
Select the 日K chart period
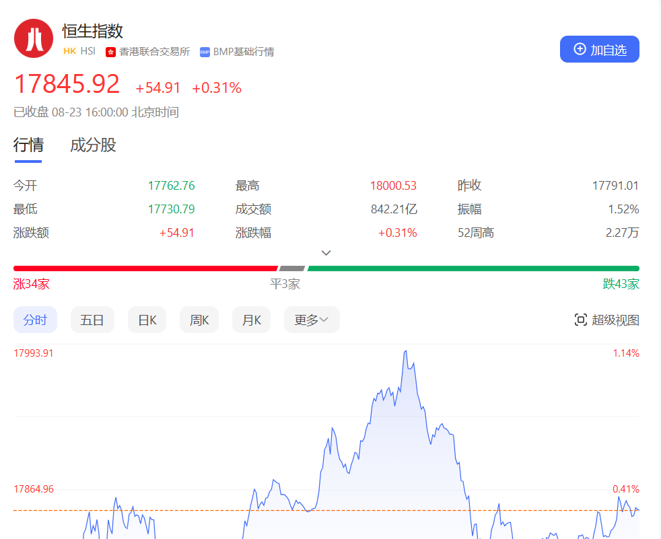pos(147,320)
